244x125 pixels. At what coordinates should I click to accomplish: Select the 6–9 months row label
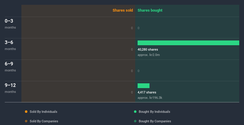(10, 67)
